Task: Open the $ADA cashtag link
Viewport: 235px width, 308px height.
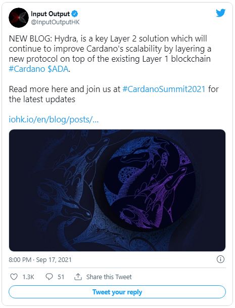Action: (x=58, y=69)
